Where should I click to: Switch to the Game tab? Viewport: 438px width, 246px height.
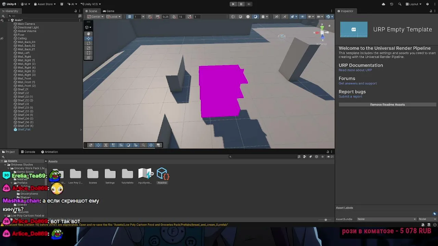coord(108,11)
